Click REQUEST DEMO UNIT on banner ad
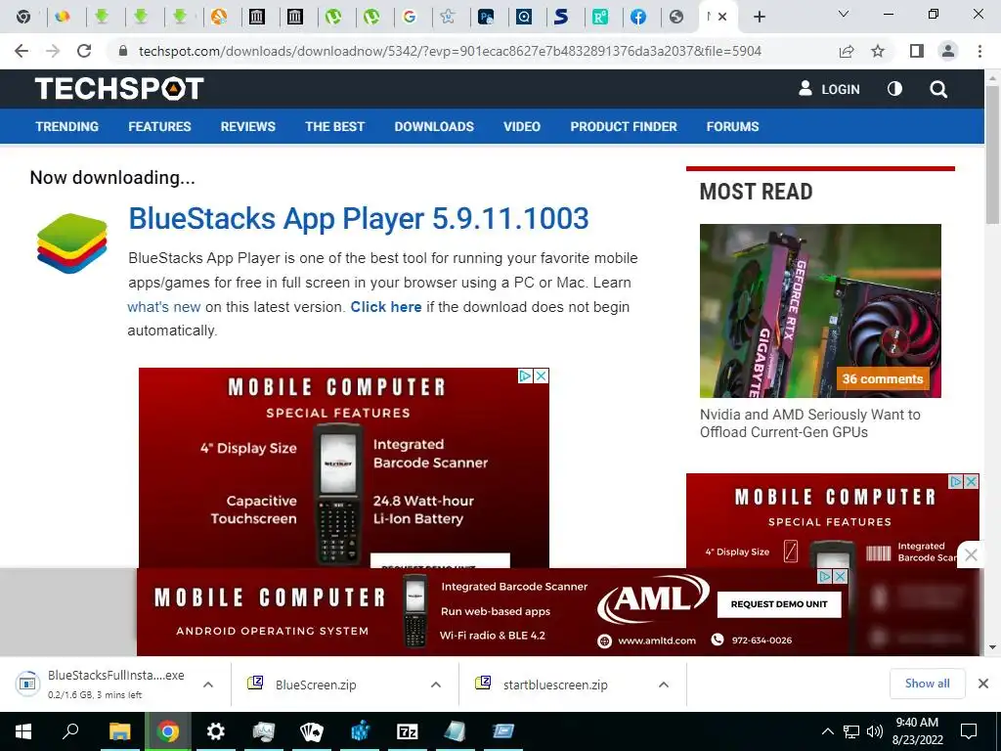 (x=779, y=604)
